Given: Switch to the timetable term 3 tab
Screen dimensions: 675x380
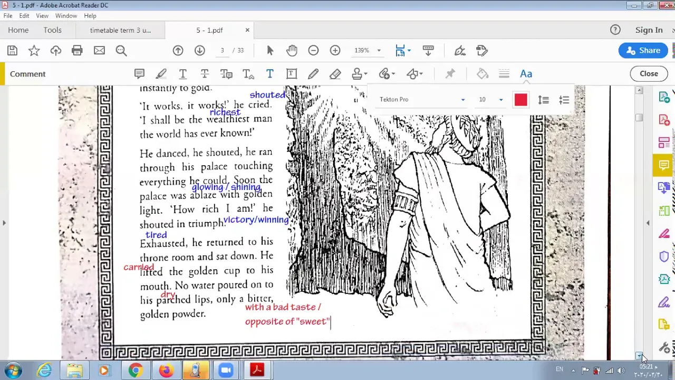Looking at the screenshot, I should [120, 30].
